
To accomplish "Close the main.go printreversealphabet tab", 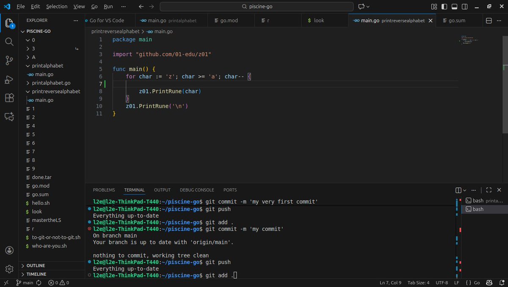I will [431, 20].
